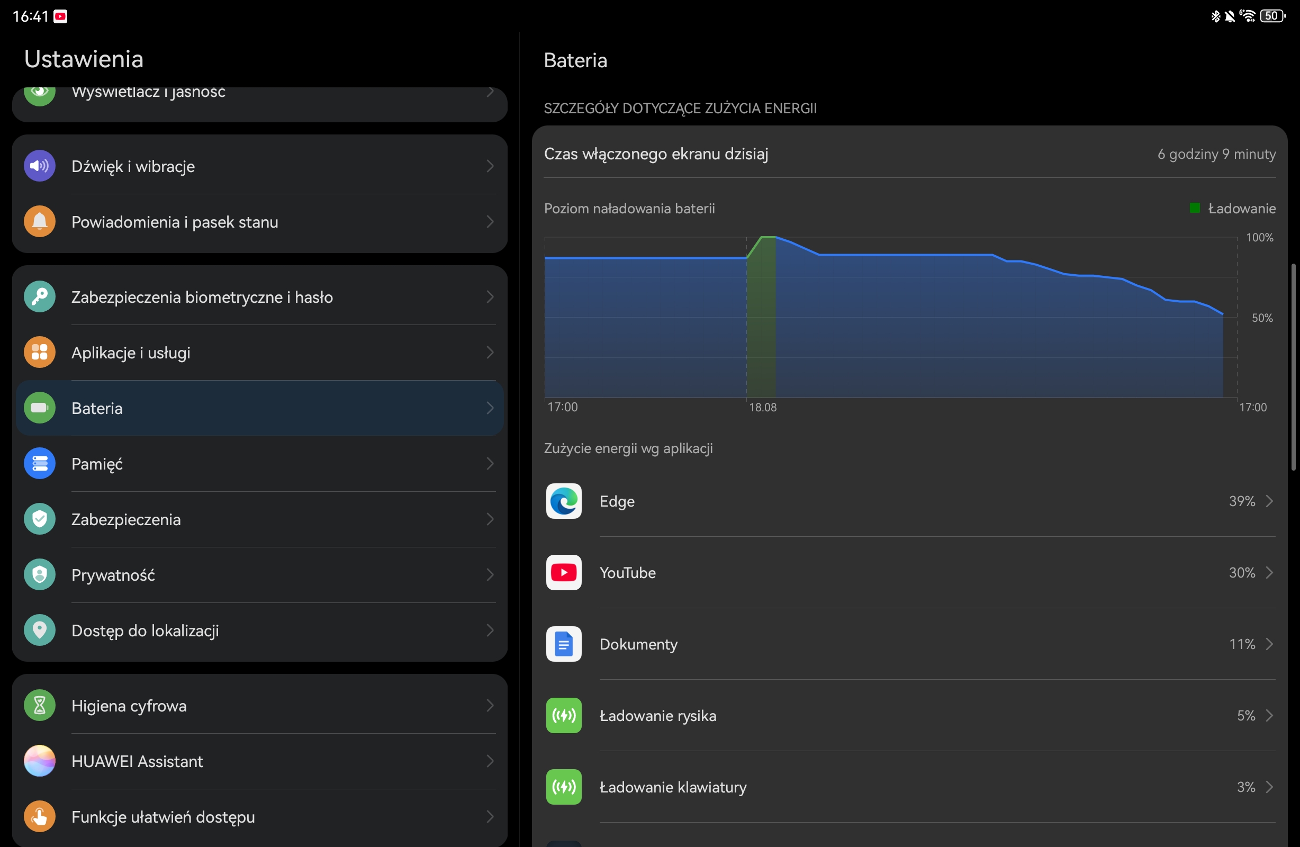
Task: Open Funkcje ułatwień dostępu settings
Action: click(259, 817)
